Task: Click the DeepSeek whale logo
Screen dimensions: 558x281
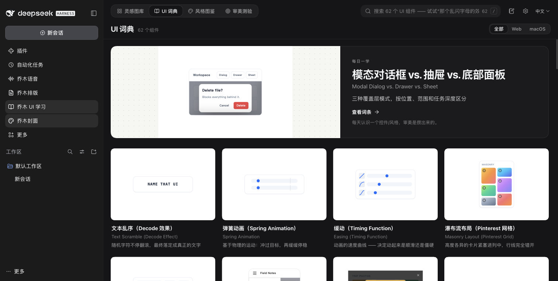Action: (10, 13)
